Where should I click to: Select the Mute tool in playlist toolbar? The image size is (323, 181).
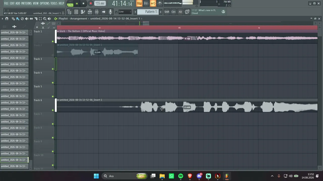[x=27, y=19]
